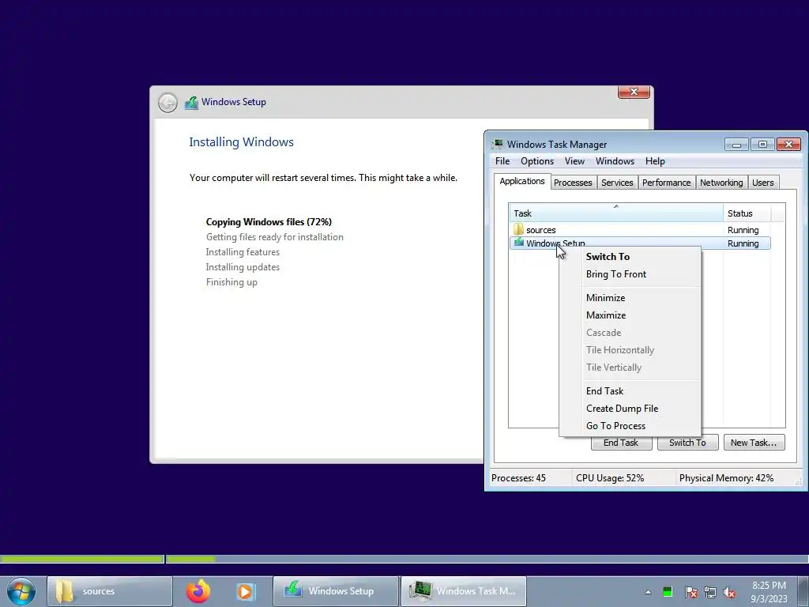Click the clock showing 8:25 PM
This screenshot has height=607, width=809.
point(769,591)
